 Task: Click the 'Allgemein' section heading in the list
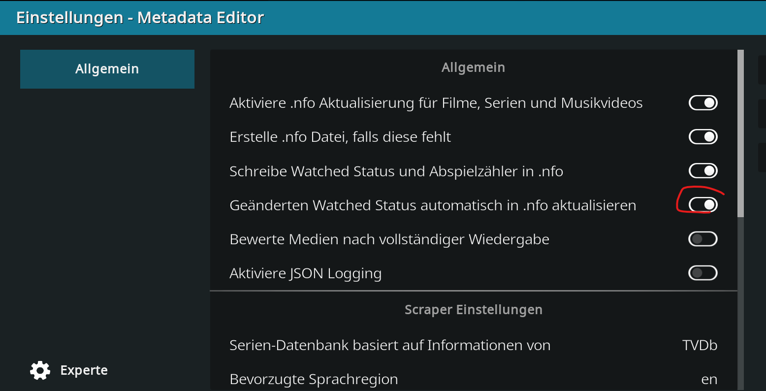(474, 67)
